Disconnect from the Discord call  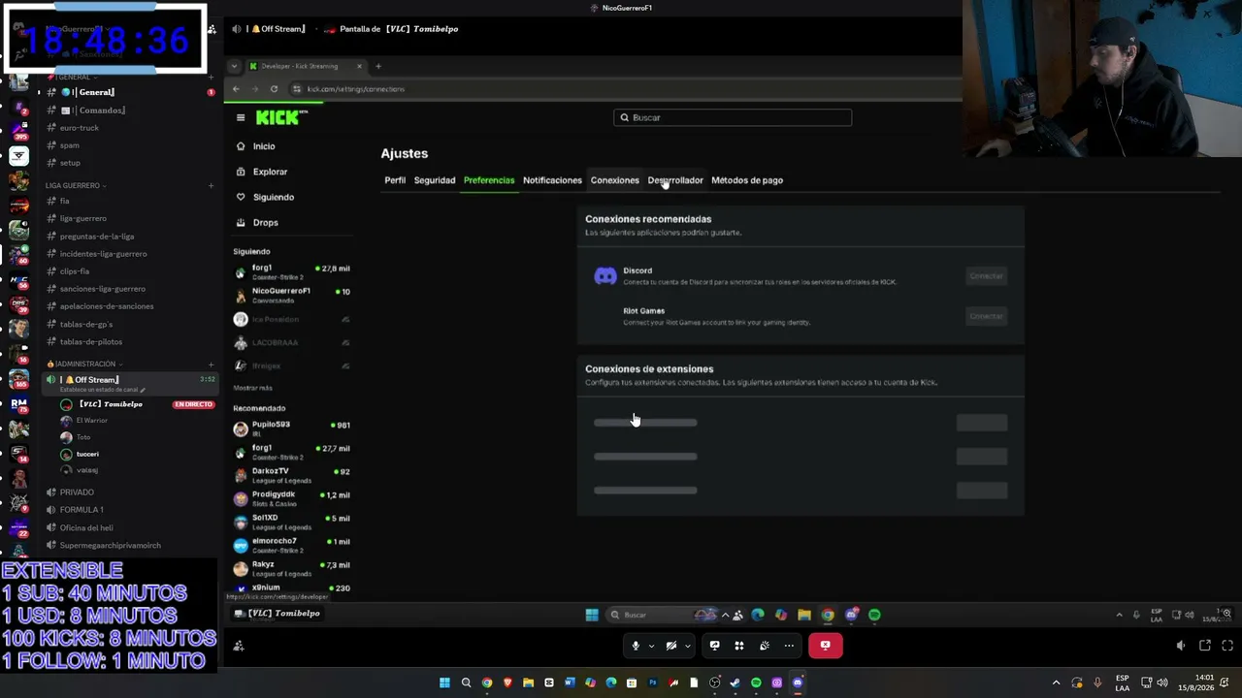point(826,646)
